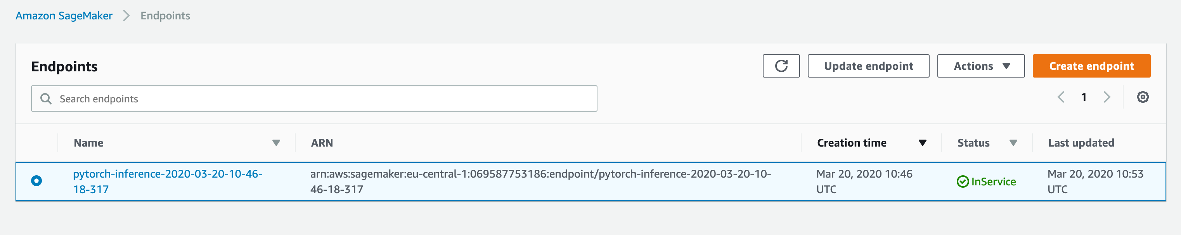Go to next page arrow
Screen dimensions: 1181x235
1107,97
